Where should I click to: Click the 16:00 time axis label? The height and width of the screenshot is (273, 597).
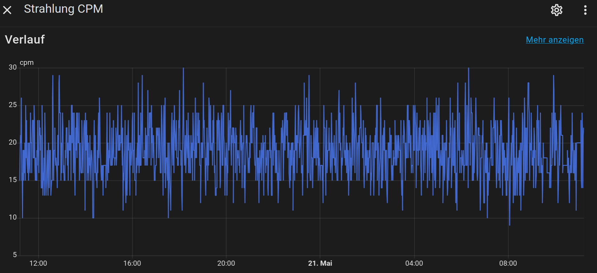coord(132,263)
